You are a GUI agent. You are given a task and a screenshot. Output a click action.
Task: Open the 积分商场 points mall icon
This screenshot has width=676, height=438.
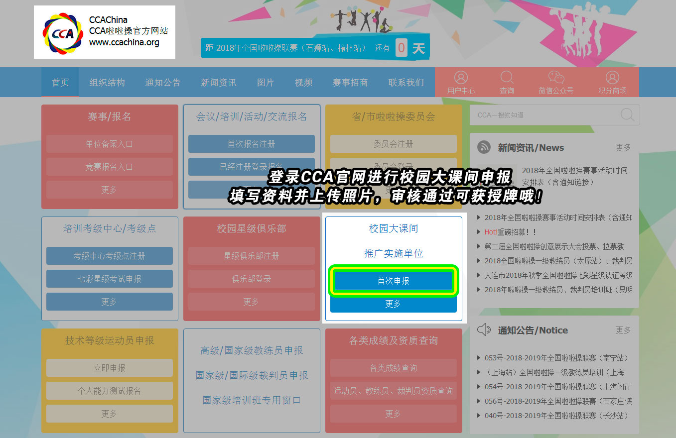[612, 78]
